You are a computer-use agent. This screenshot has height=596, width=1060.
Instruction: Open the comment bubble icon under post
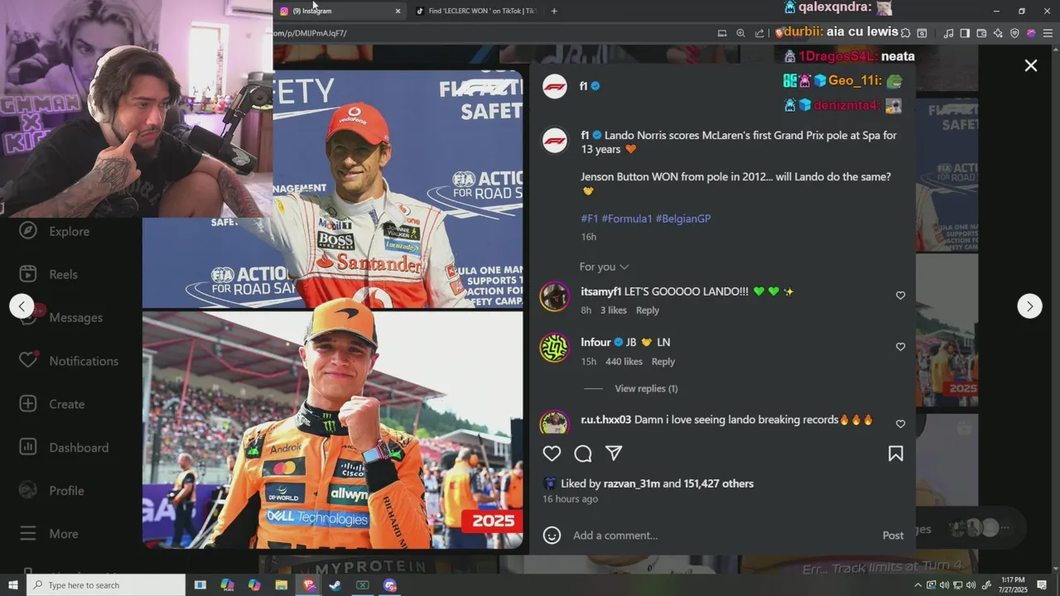click(583, 454)
